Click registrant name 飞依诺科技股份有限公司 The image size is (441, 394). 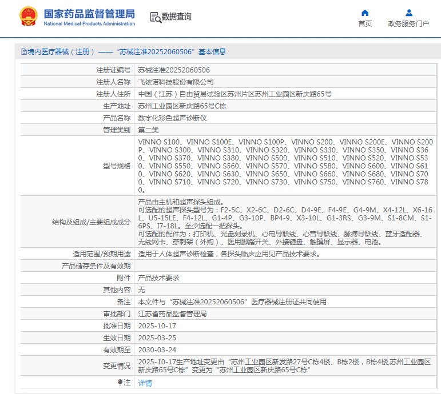[x=176, y=82]
